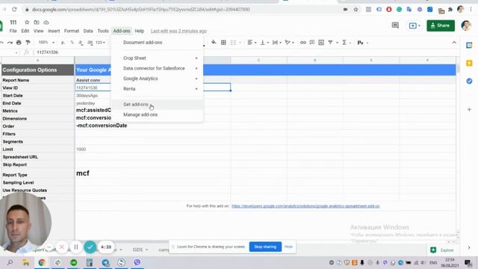
Task: Open the Help menu
Action: pyautogui.click(x=140, y=31)
